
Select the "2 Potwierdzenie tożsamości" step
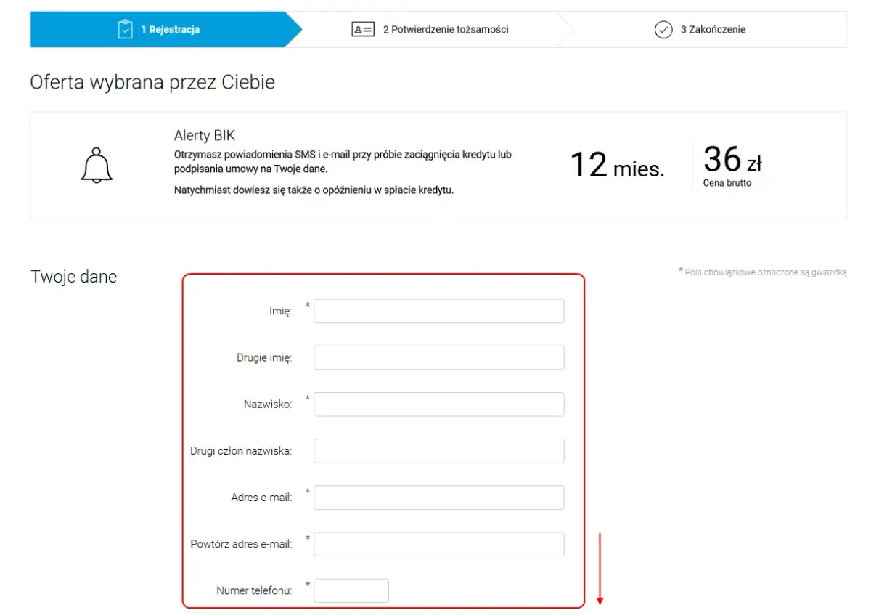tap(446, 29)
